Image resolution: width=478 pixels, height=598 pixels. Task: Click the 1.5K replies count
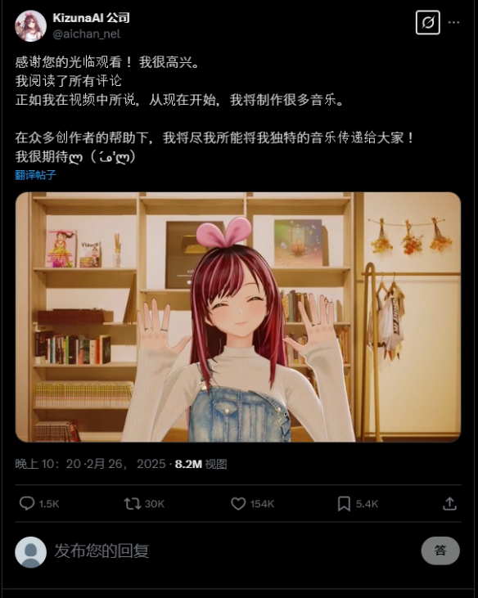coord(49,504)
